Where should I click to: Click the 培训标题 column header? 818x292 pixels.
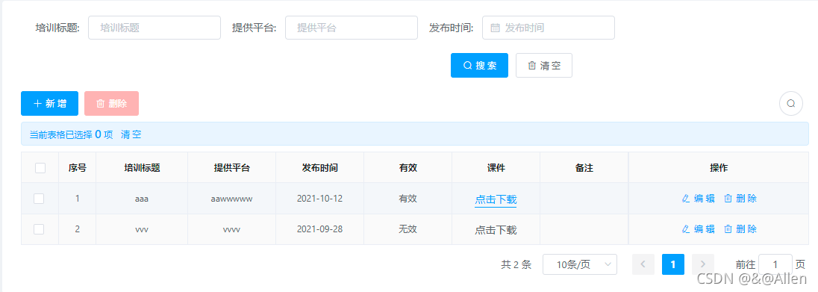[142, 168]
